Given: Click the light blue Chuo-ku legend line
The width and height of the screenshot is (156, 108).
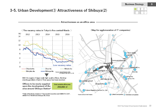Looking at the screenshot, I should click(43, 69).
